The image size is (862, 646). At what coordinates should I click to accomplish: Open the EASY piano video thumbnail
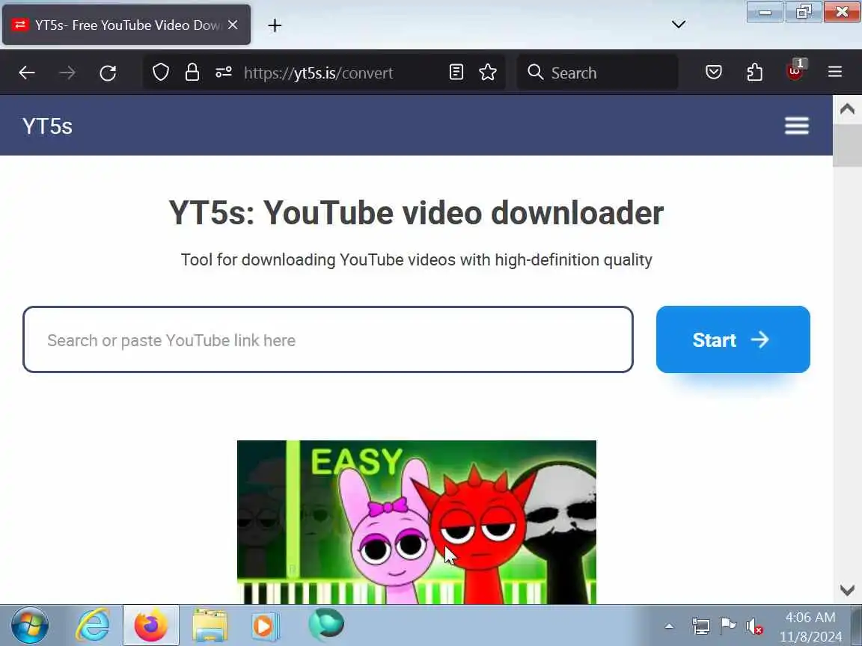tap(416, 522)
